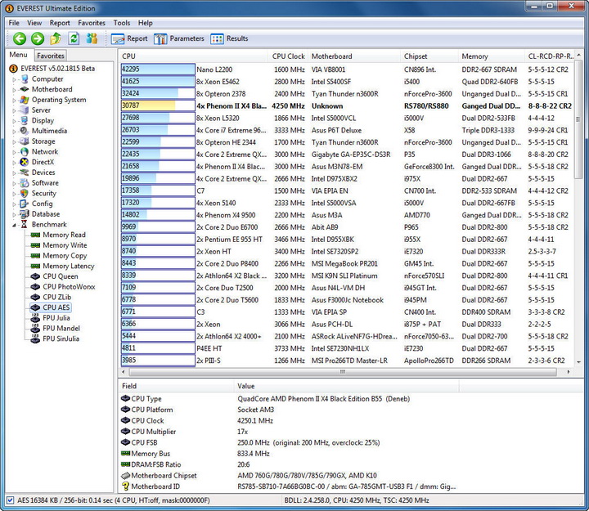This screenshot has width=589, height=511.
Task: Expand the Server tree node
Action: coord(14,110)
